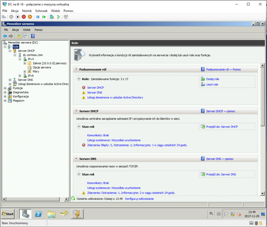The width and height of the screenshot is (267, 227).
Task: Select Opcje serwera in tree
Action: coord(42,67)
